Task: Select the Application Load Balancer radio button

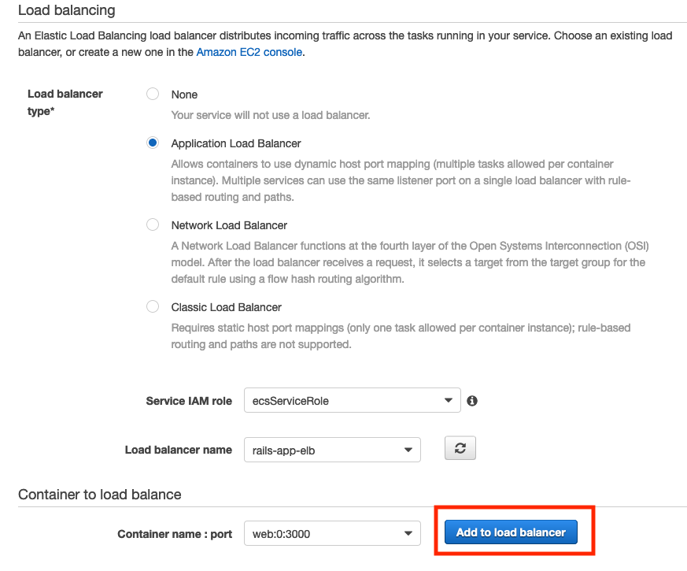Action: [x=153, y=143]
